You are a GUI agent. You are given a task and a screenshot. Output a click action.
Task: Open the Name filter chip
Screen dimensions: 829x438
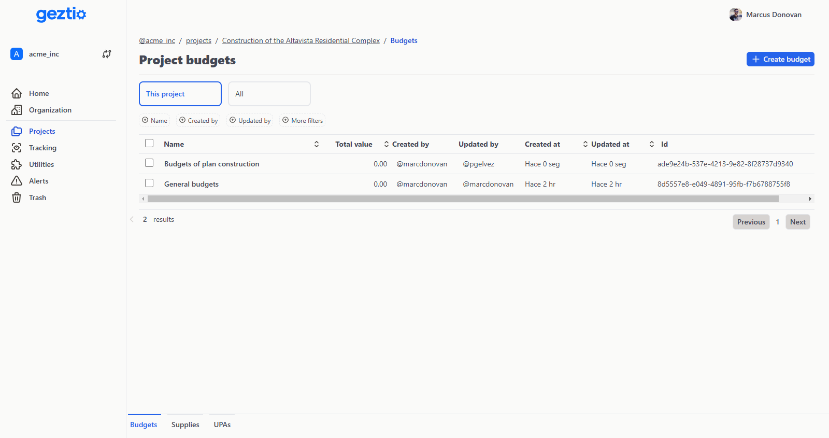[154, 120]
